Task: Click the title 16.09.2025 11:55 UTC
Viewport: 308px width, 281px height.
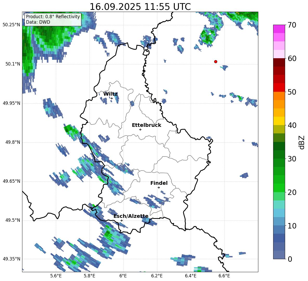Action: [x=140, y=7]
